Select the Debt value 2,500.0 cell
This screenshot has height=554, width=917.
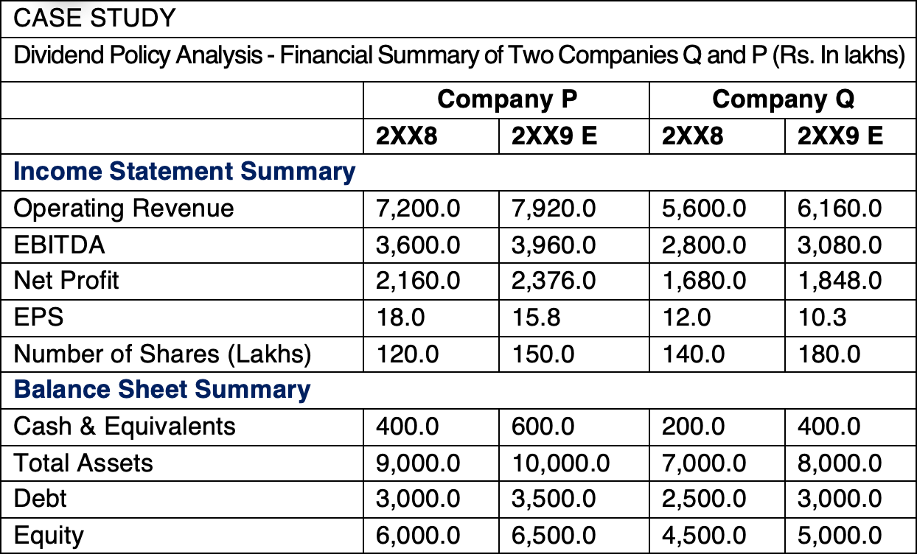(717, 499)
